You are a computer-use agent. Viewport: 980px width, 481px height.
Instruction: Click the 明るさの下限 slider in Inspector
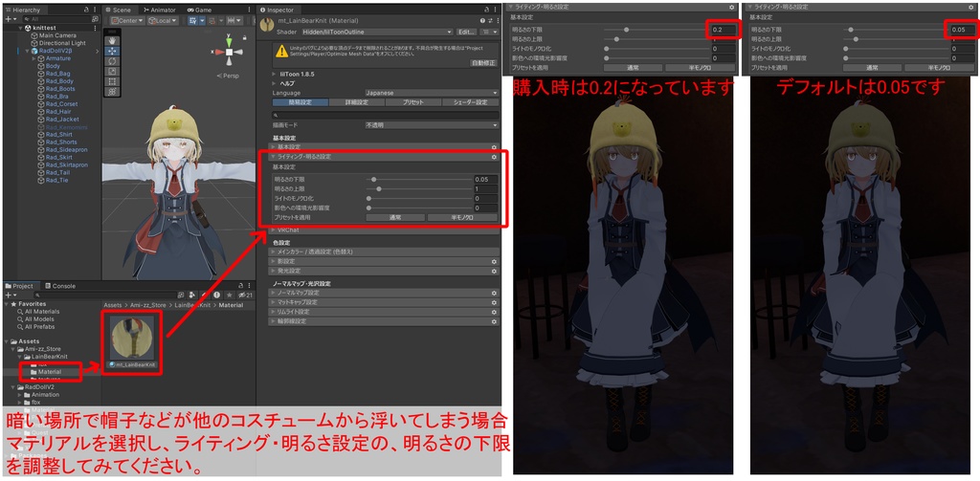pyautogui.click(x=419, y=179)
